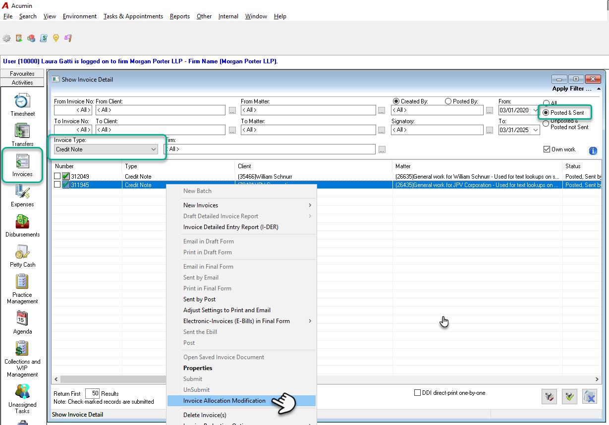609x425 pixels.
Task: Expand the New Invoices submenu
Action: (241, 205)
